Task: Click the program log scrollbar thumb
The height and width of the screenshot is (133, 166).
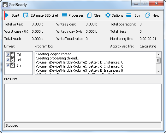Action: [x=158, y=60]
